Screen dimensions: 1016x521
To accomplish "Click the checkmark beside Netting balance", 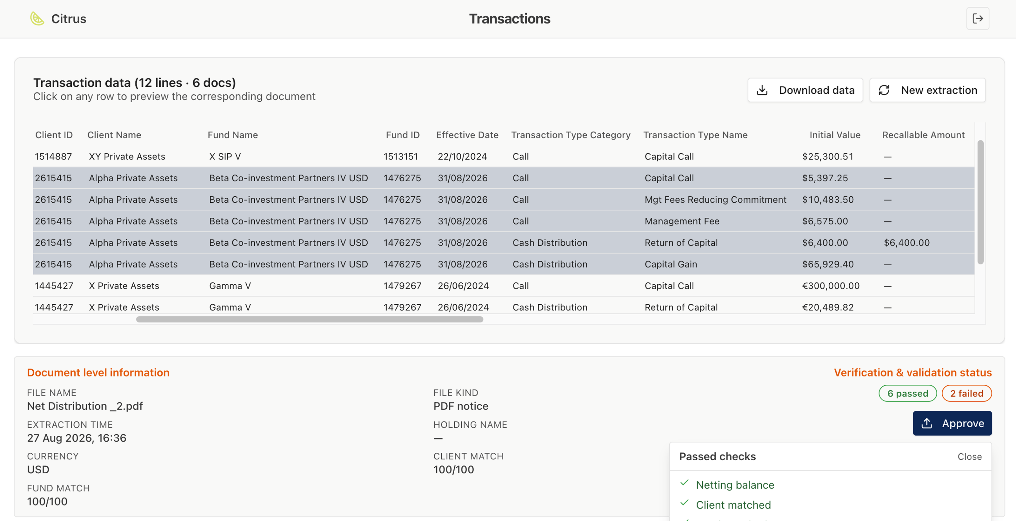I will tap(684, 483).
